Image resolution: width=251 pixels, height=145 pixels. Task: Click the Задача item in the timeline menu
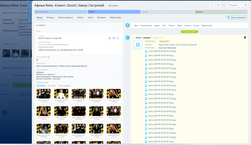[157, 26]
